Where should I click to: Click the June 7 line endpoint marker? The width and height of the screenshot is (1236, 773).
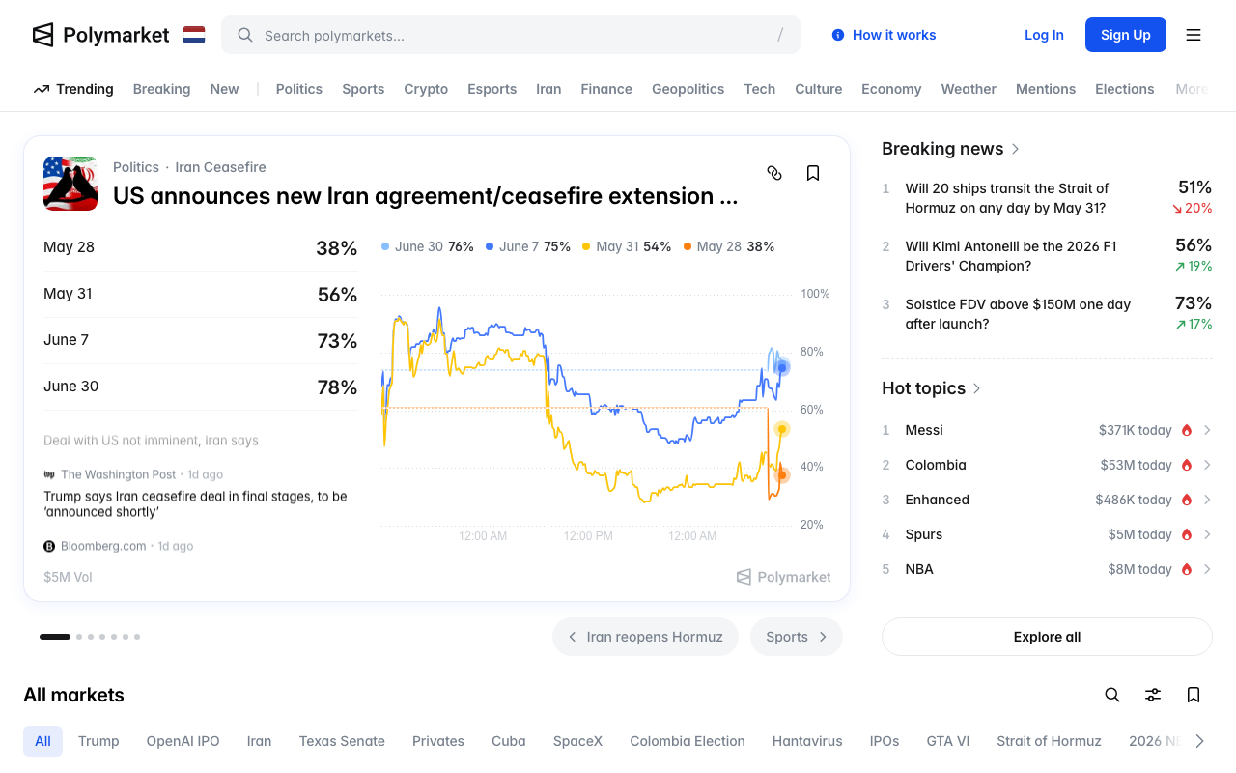point(782,367)
